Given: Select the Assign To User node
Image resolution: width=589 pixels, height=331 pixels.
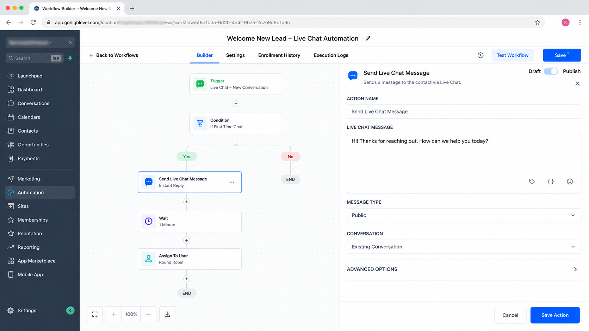Looking at the screenshot, I should [x=190, y=259].
